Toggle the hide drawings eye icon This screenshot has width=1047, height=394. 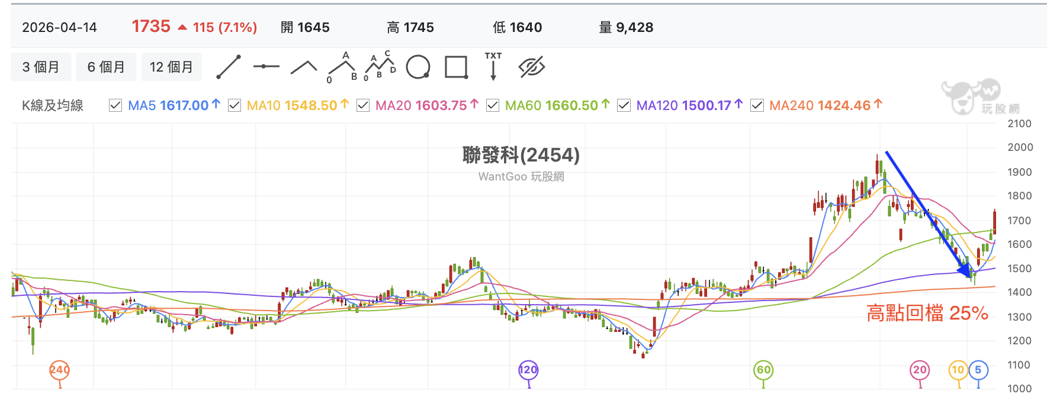pyautogui.click(x=532, y=67)
